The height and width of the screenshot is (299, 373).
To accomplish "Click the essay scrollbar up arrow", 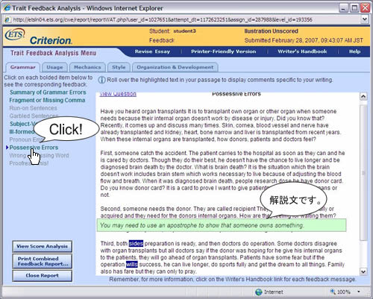I will [363, 96].
